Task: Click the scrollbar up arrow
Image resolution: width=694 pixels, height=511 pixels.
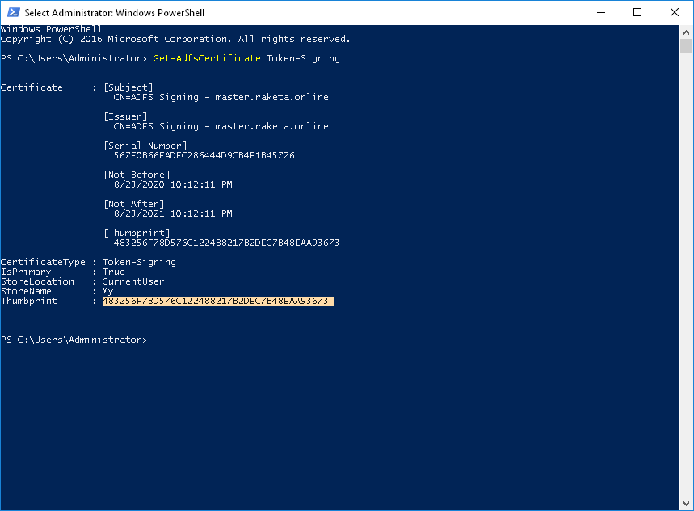Action: pos(686,32)
